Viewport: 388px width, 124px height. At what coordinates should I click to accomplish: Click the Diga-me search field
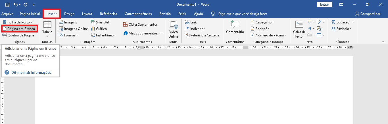(242, 14)
